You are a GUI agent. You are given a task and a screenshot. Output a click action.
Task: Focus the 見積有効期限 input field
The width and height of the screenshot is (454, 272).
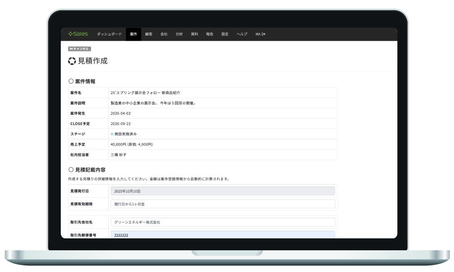[223, 204]
